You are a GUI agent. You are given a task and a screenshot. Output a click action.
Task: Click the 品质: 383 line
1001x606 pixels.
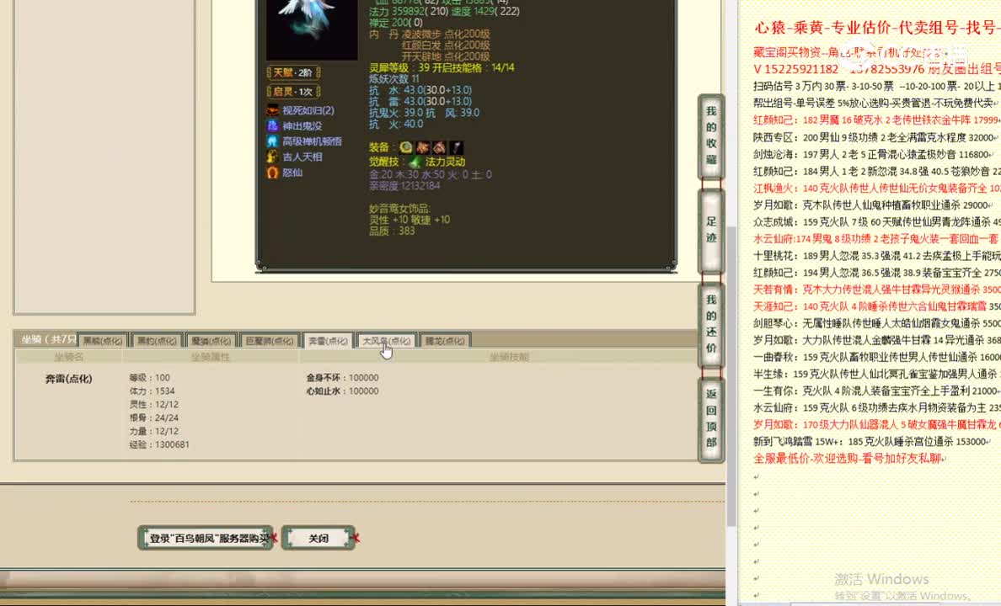click(x=391, y=231)
